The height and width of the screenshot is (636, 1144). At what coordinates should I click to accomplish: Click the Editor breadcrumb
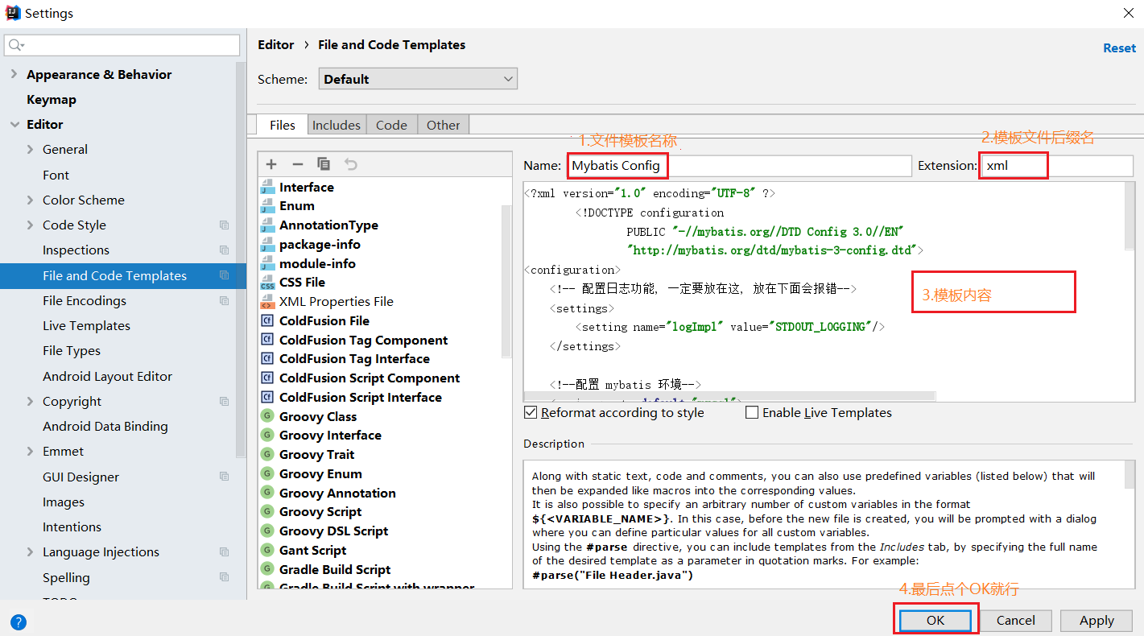[275, 45]
